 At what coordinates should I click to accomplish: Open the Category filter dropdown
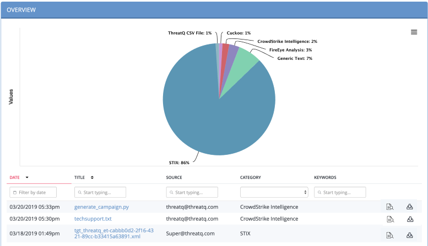coord(274,192)
